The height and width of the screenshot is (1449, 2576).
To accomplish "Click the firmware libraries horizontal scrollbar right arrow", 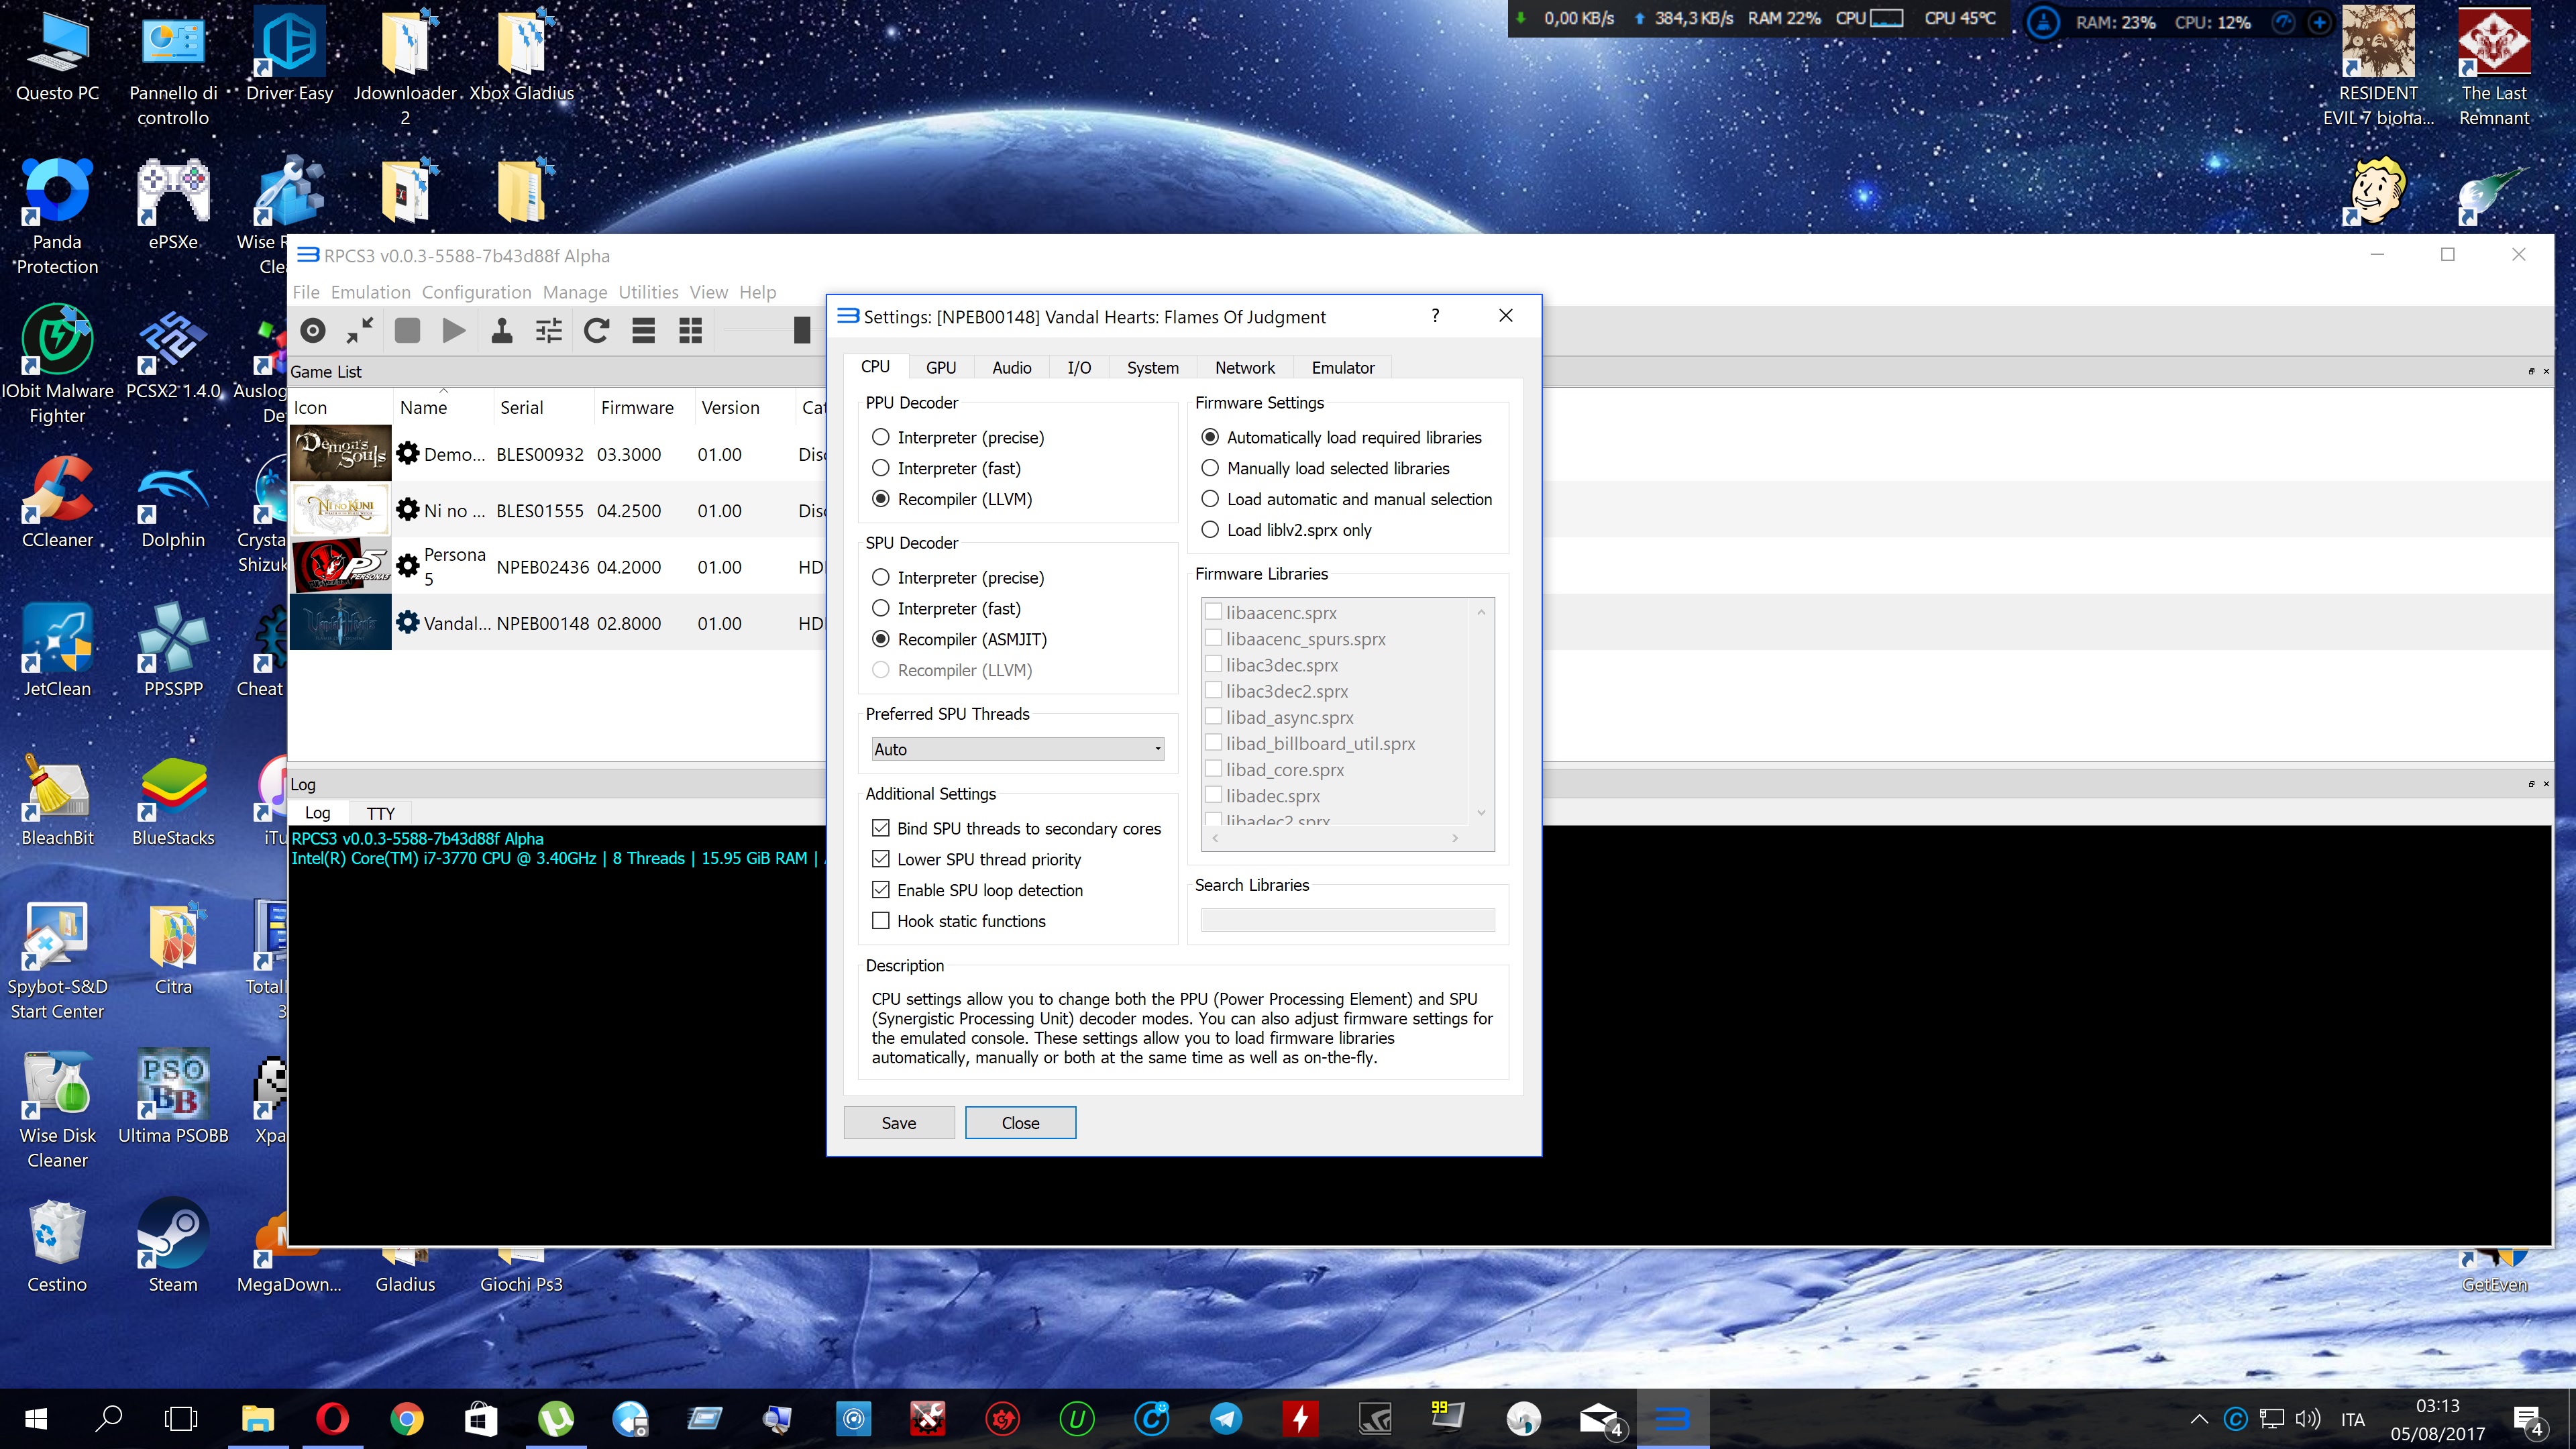I will click(1455, 838).
